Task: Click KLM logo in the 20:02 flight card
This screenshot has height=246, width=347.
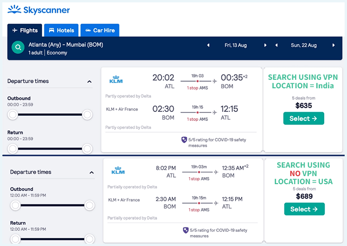Action: [116, 79]
